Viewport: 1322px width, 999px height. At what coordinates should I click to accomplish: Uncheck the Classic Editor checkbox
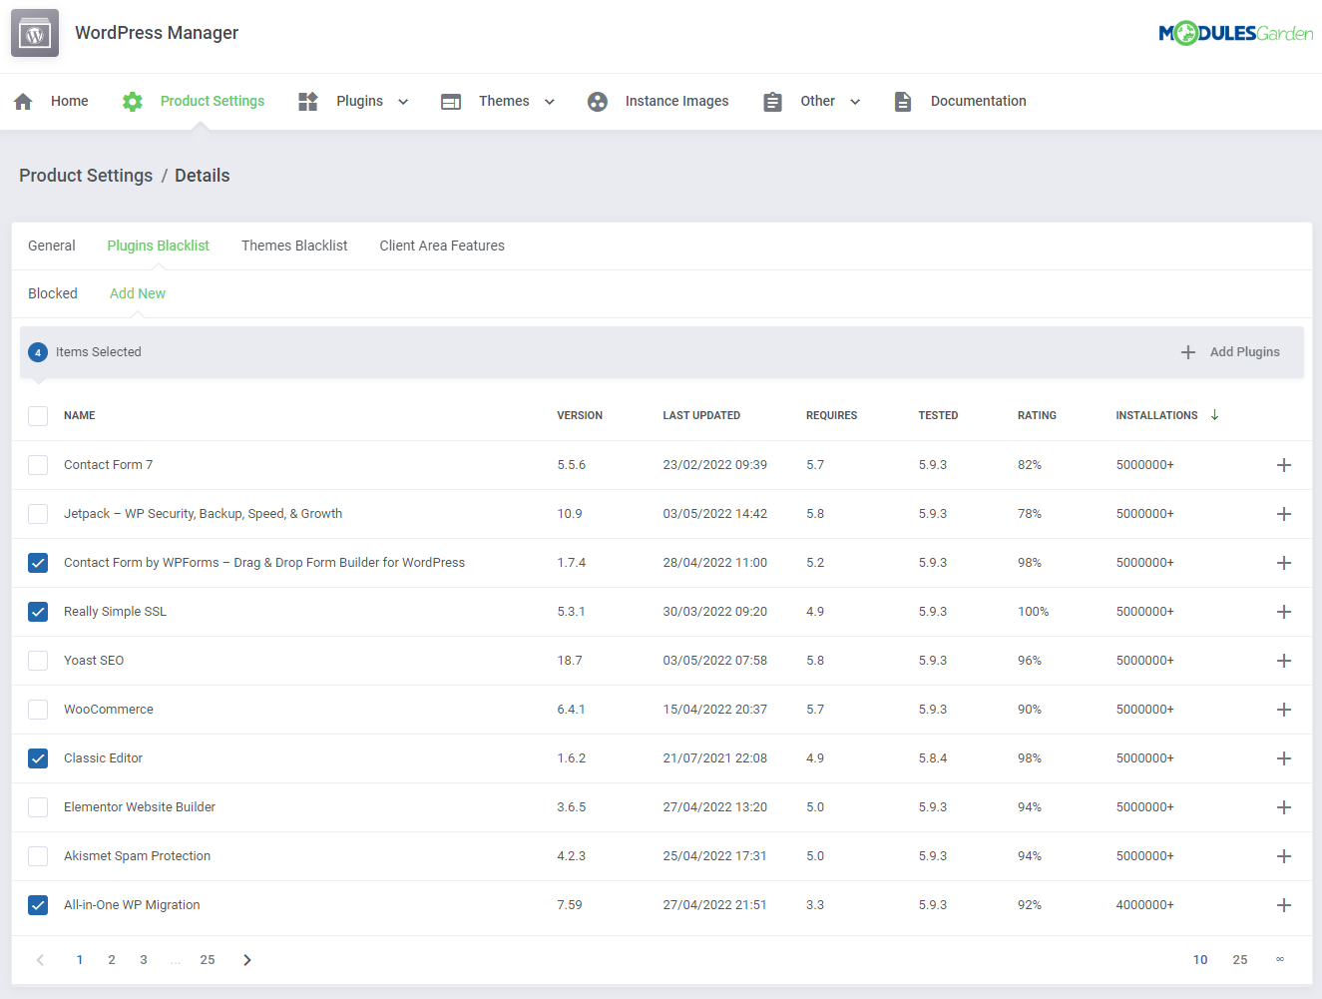tap(38, 758)
